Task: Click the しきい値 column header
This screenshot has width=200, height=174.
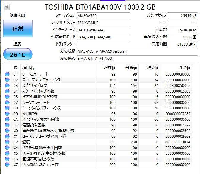Action: [149, 68]
